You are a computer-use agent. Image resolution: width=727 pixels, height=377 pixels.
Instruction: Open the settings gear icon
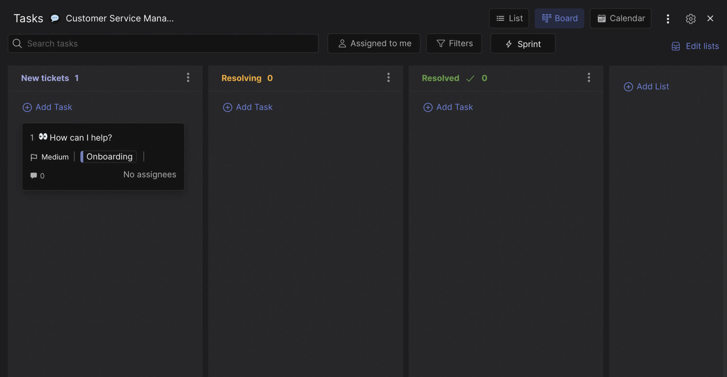coord(691,19)
